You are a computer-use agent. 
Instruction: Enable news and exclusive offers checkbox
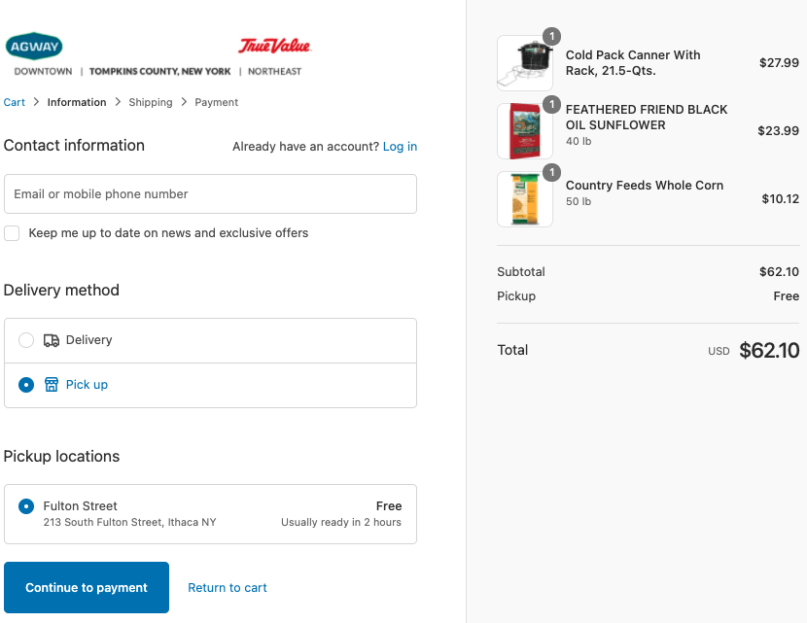[12, 233]
